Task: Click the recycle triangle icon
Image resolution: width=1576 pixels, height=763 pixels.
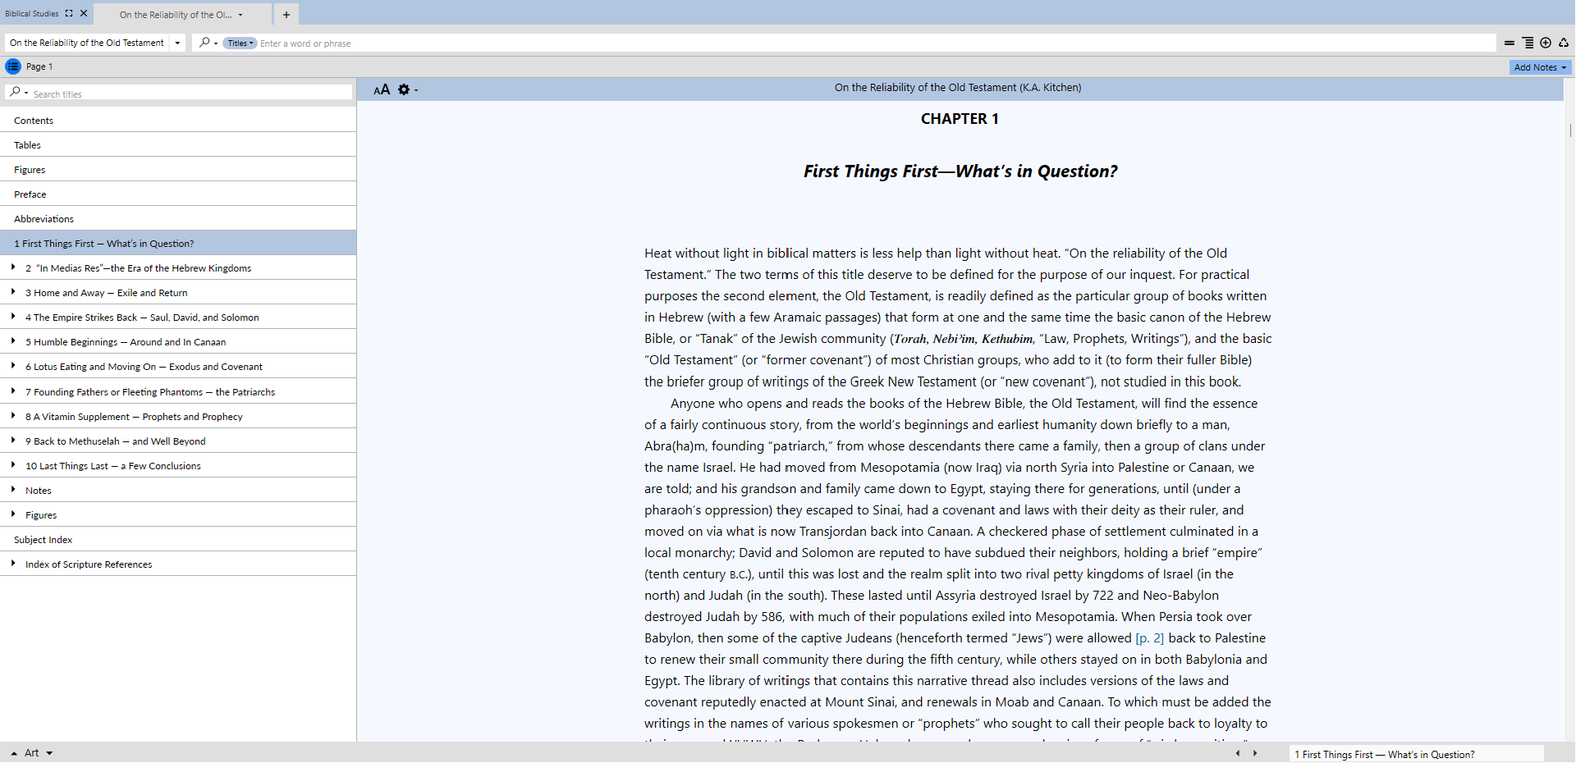Action: (x=1564, y=43)
